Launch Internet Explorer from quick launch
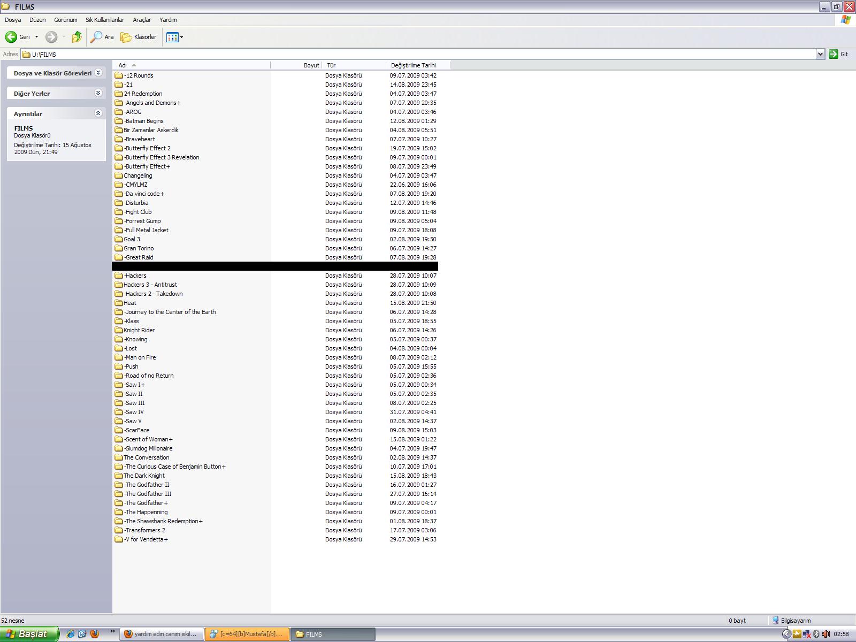This screenshot has width=856, height=642. pos(70,634)
